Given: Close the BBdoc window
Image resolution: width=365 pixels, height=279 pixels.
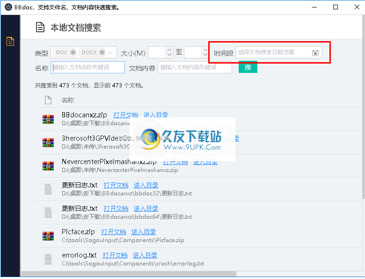Looking at the screenshot, I should [357, 7].
